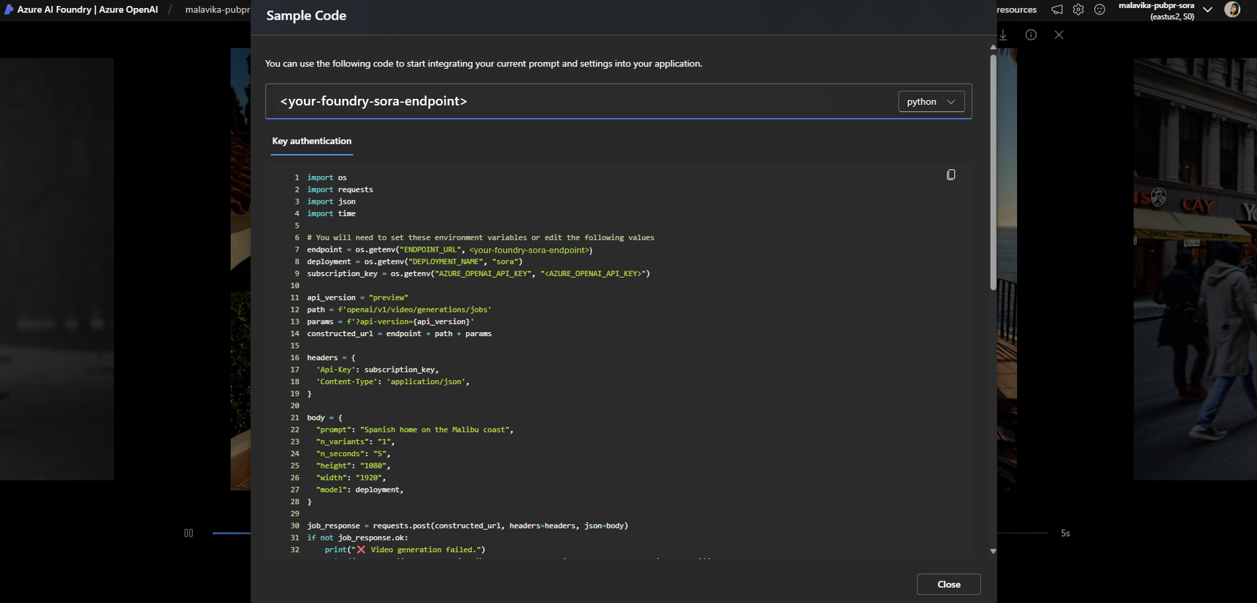Click the Azure AI Foundry | Azure OpenAI title
Image resolution: width=1257 pixels, height=603 pixels.
coord(88,10)
